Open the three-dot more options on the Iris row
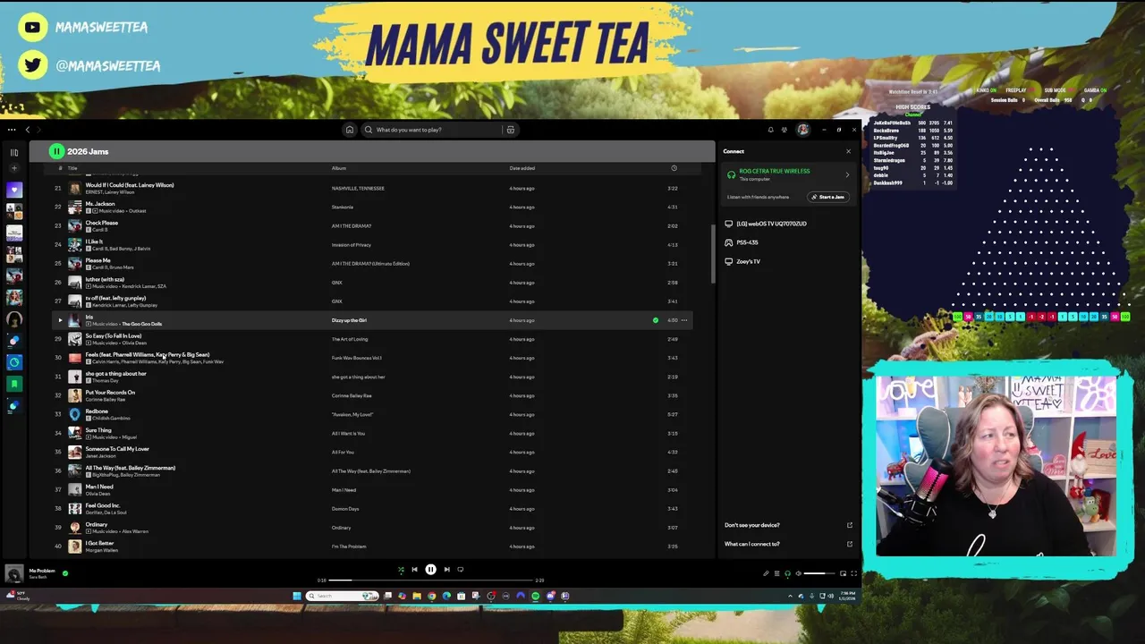The image size is (1145, 644). click(684, 320)
